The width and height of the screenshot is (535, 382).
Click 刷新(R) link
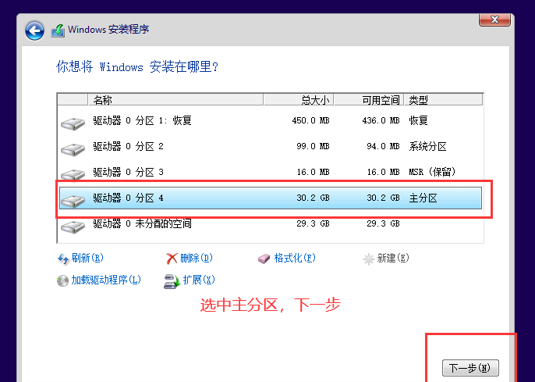tap(87, 258)
